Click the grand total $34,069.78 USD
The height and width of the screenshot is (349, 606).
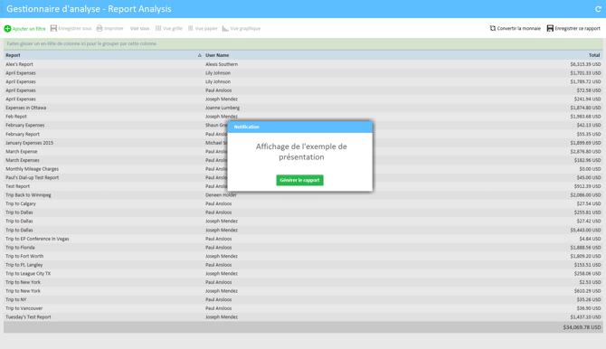point(582,327)
